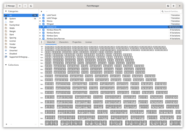Open the preview pane three-dot menu

point(42,42)
